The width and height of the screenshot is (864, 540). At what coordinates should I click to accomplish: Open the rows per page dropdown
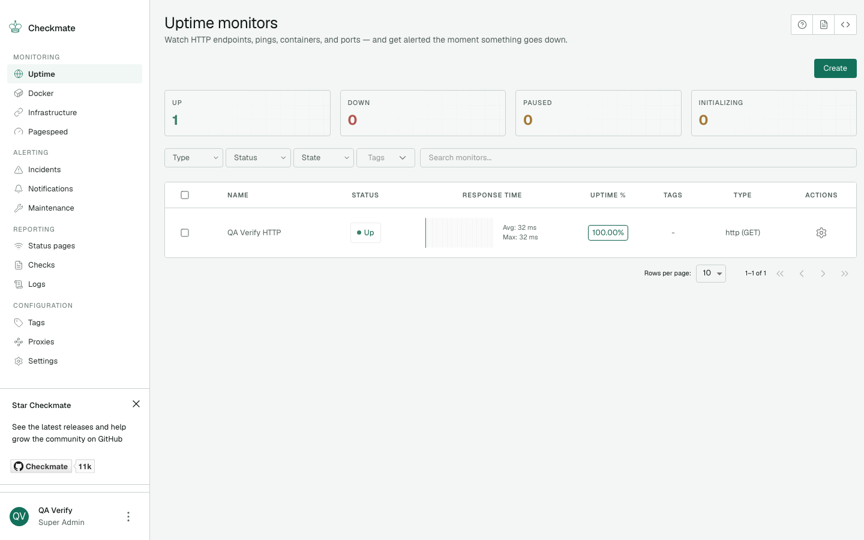click(x=711, y=274)
